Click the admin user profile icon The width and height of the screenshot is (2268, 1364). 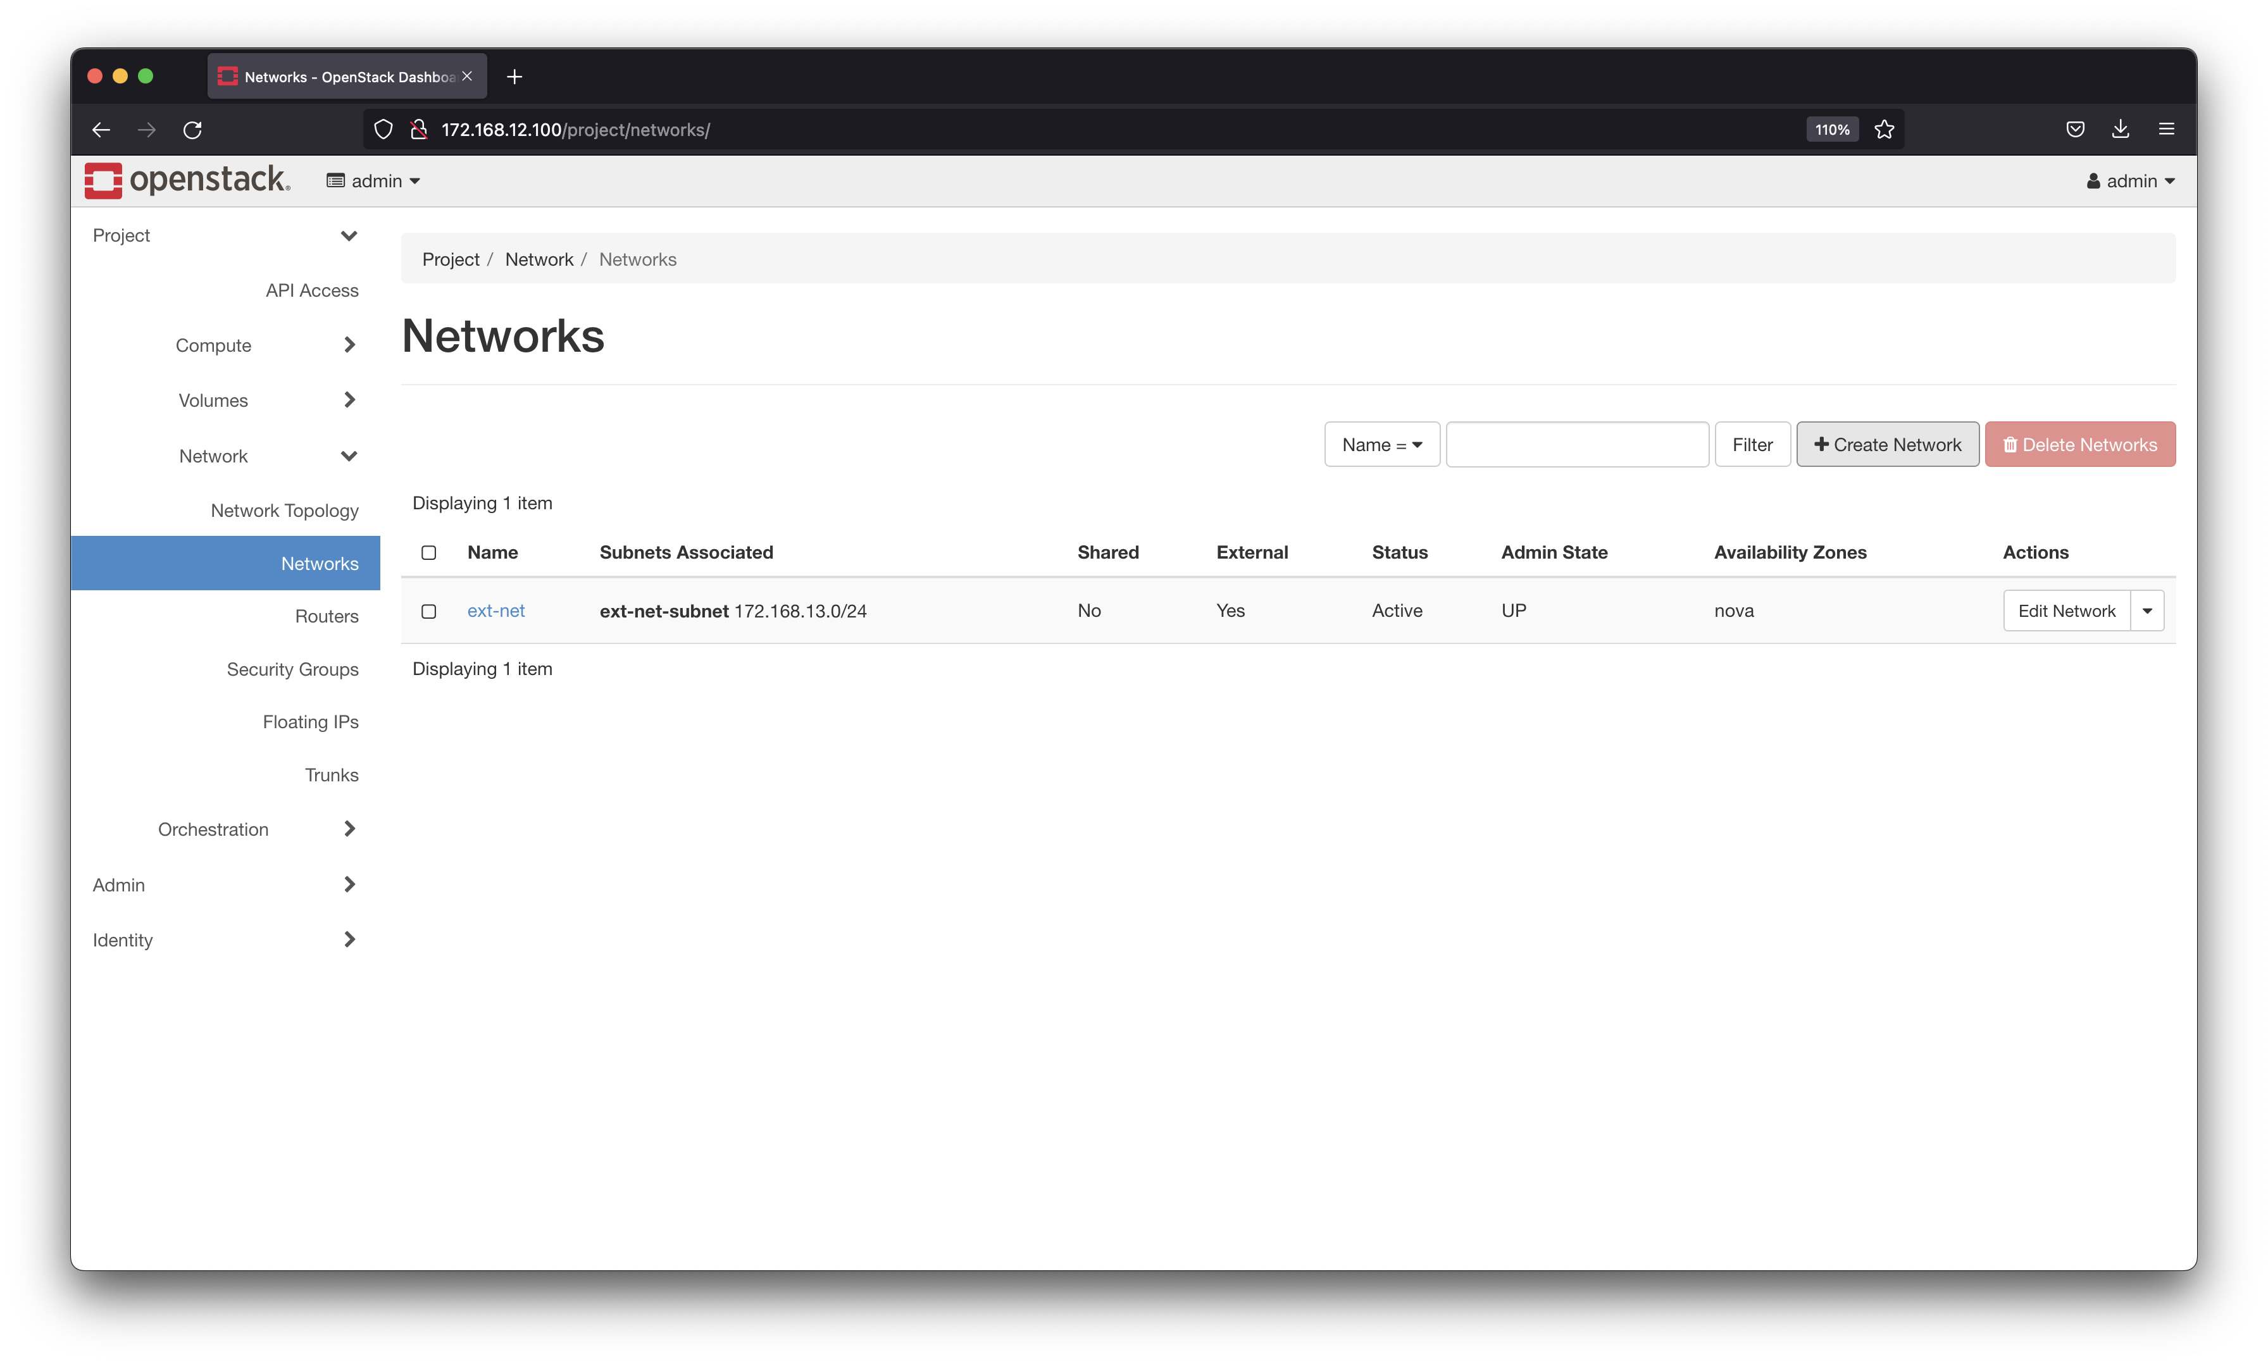pos(2091,180)
